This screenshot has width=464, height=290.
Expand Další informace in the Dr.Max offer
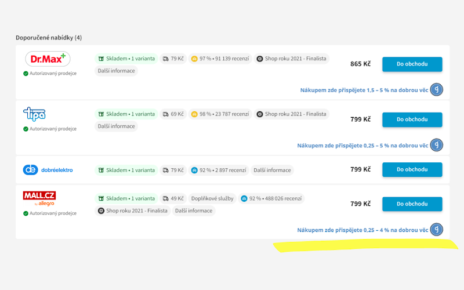(x=117, y=71)
